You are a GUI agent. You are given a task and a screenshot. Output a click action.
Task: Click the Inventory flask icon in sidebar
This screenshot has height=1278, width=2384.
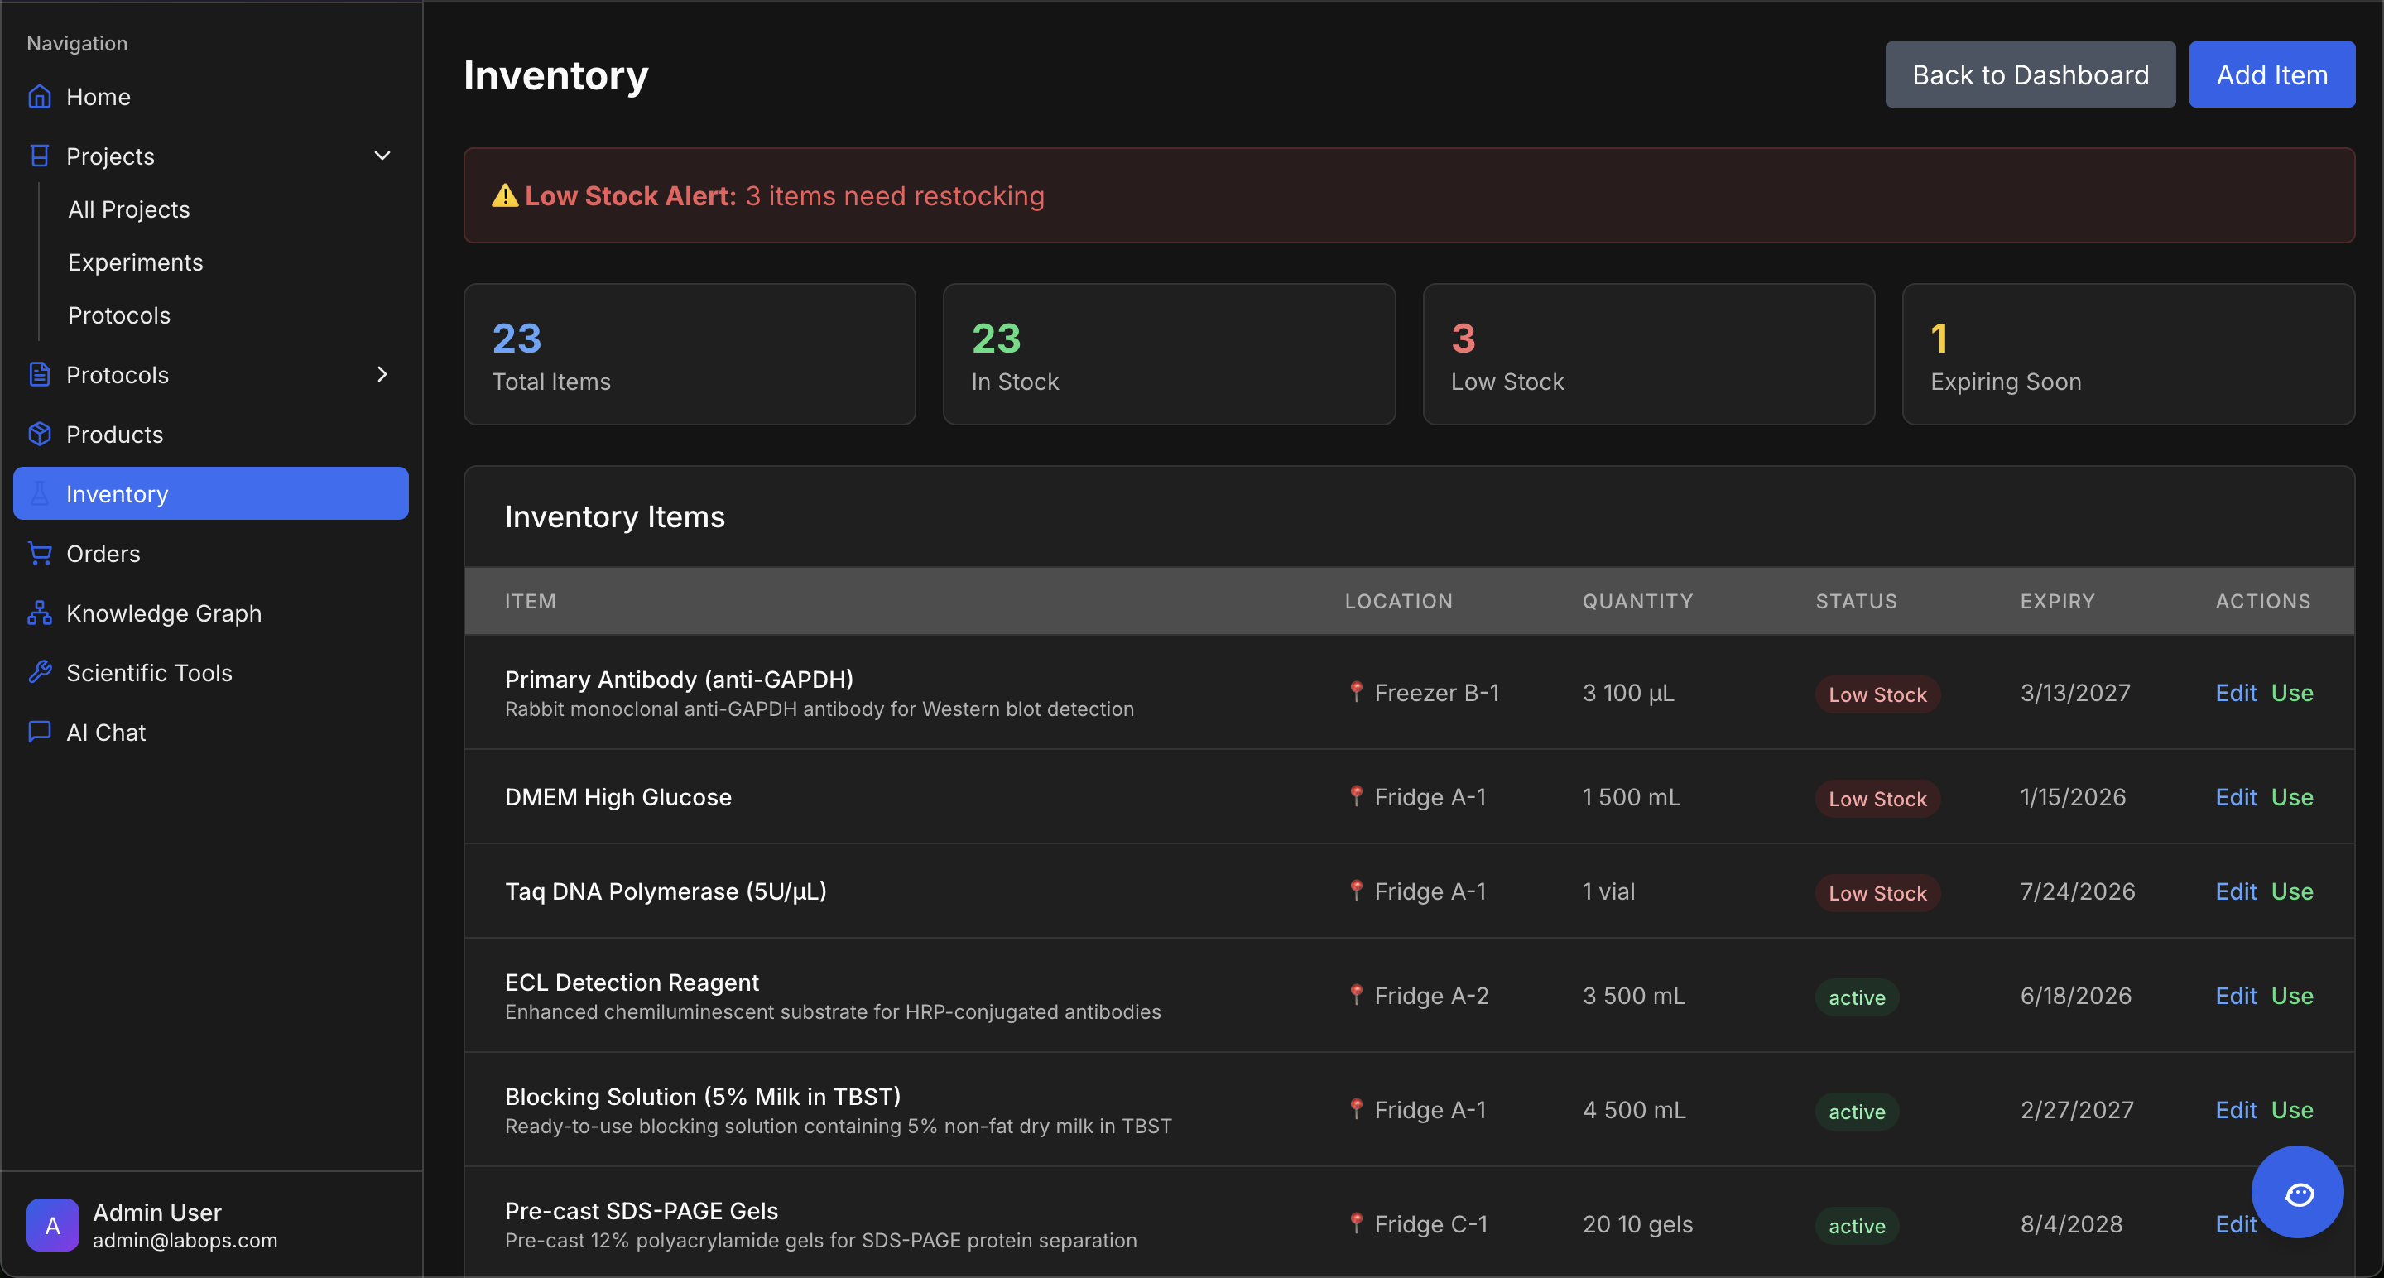40,493
